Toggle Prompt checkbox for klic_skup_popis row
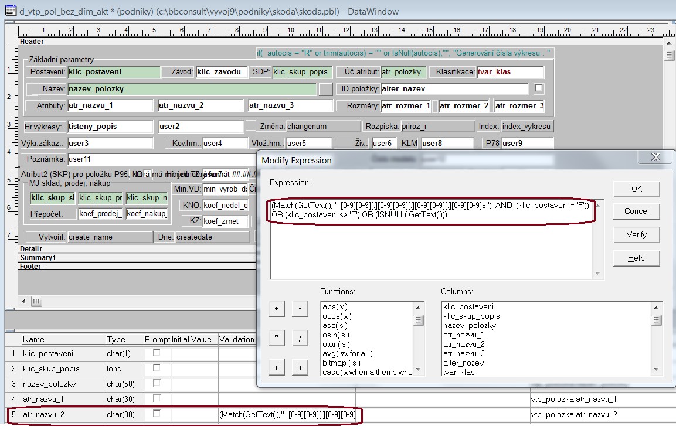Image resolution: width=676 pixels, height=430 pixels. [x=157, y=367]
